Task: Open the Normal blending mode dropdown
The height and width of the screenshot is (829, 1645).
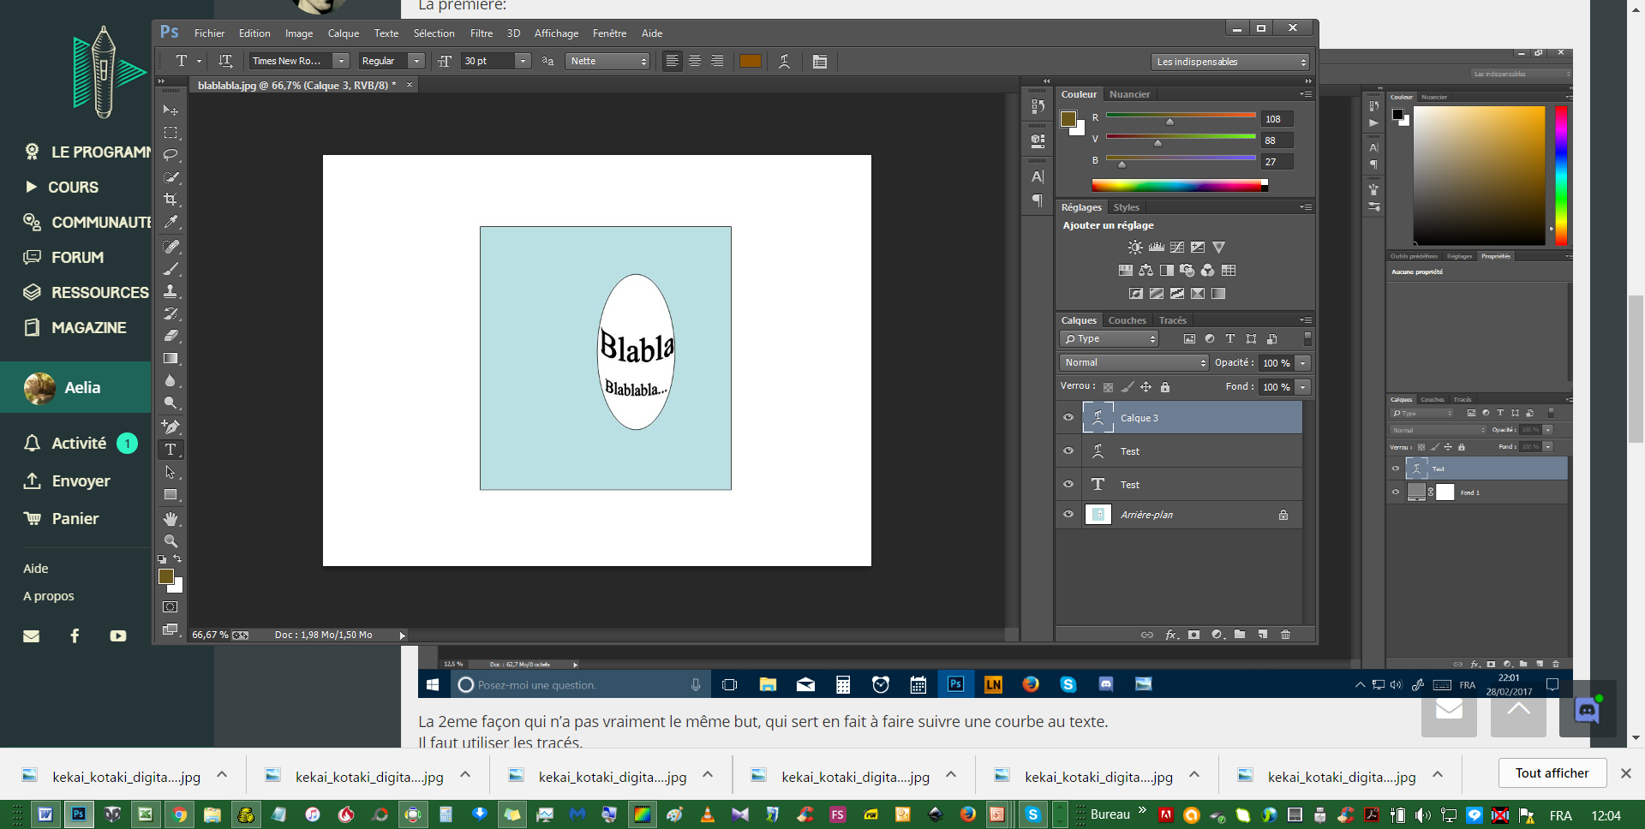Action: [x=1133, y=362]
